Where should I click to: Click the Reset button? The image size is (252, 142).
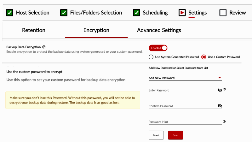[x=156, y=135]
